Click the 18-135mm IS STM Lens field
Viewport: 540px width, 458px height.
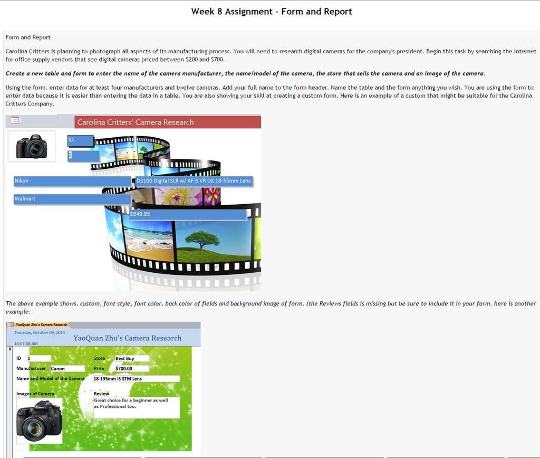(137, 379)
